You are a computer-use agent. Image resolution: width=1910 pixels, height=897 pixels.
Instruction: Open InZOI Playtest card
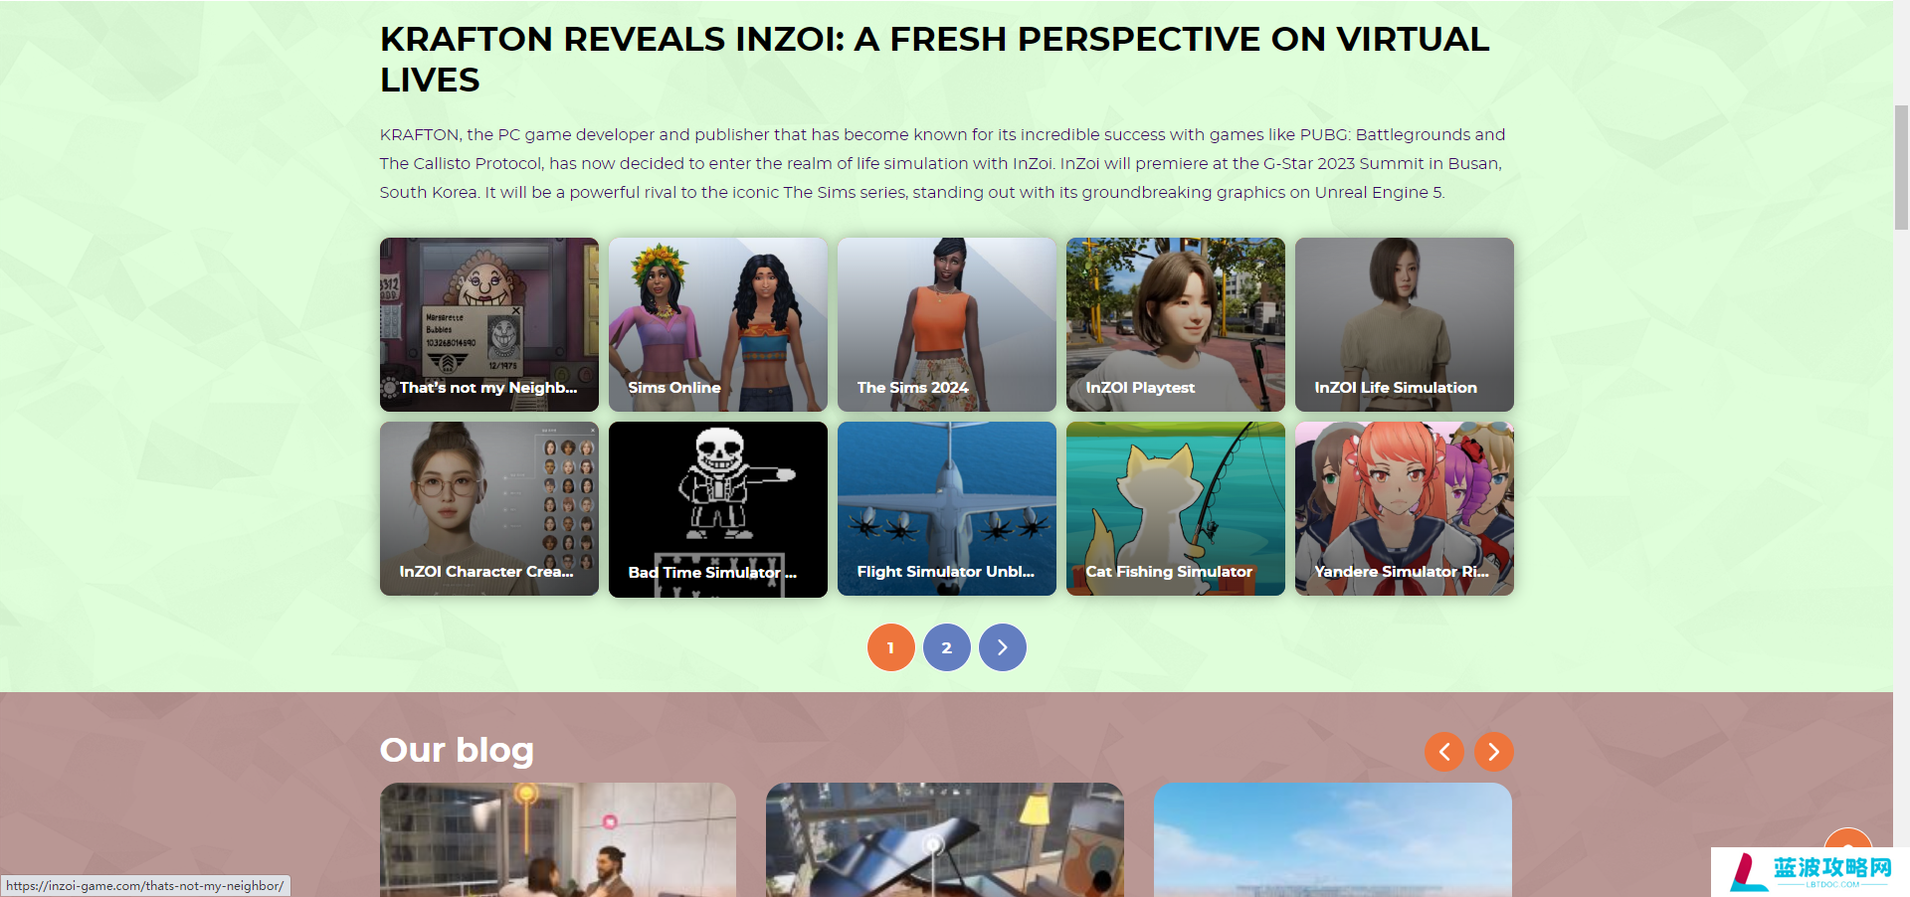1175,324
